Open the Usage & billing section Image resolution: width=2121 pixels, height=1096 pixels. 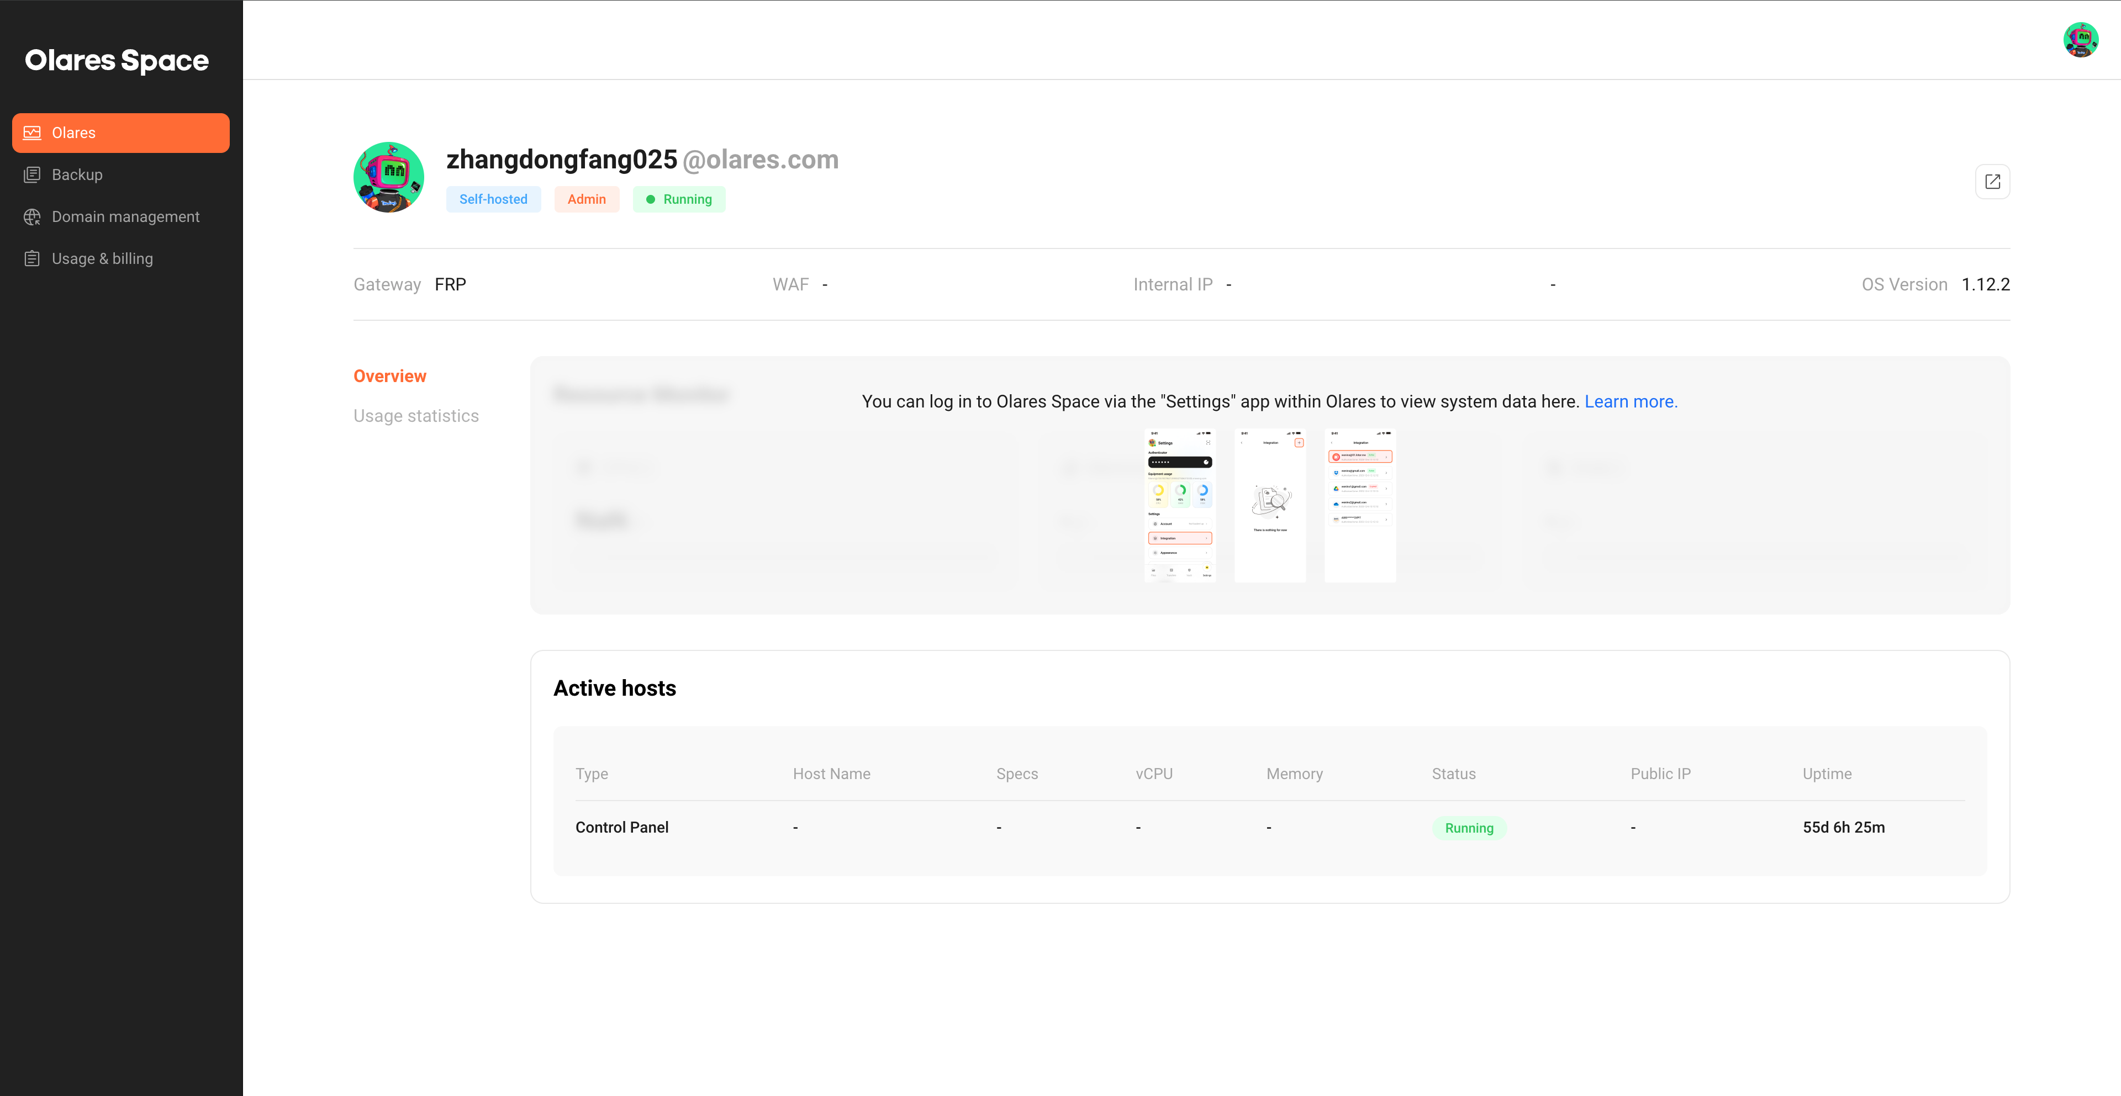(102, 258)
